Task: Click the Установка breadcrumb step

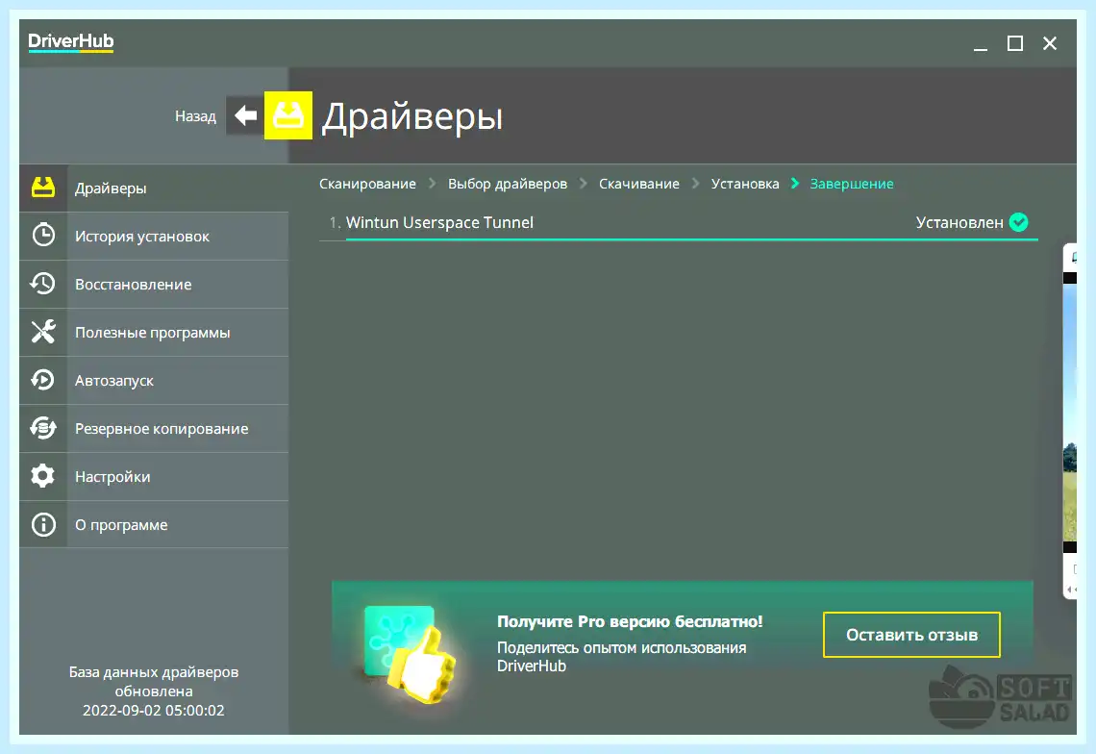Action: 745,184
